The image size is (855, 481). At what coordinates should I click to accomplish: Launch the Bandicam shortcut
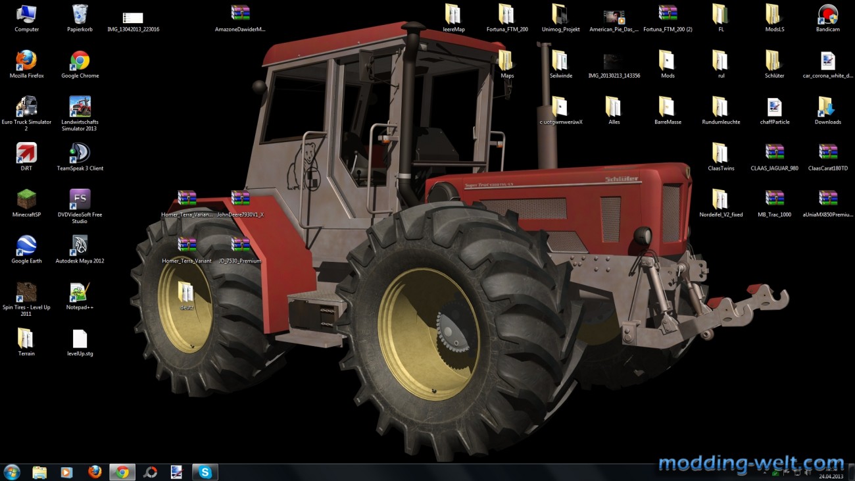(x=827, y=18)
